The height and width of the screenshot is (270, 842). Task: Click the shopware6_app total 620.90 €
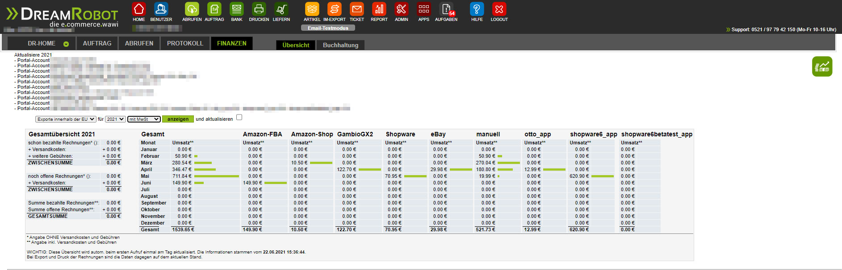[x=579, y=229]
